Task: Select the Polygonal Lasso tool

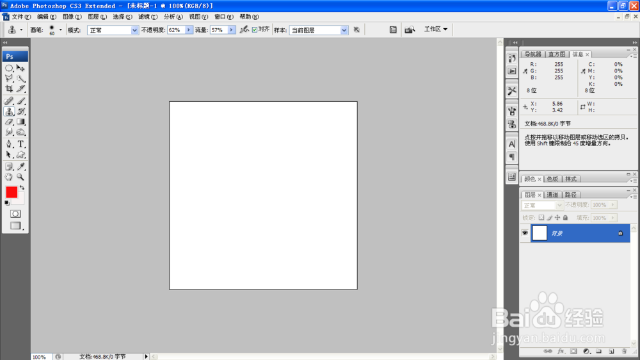Action: pos(9,78)
